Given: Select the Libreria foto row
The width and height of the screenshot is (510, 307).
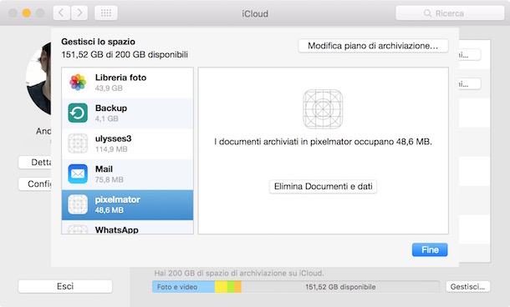Looking at the screenshot, I should pyautogui.click(x=127, y=83).
